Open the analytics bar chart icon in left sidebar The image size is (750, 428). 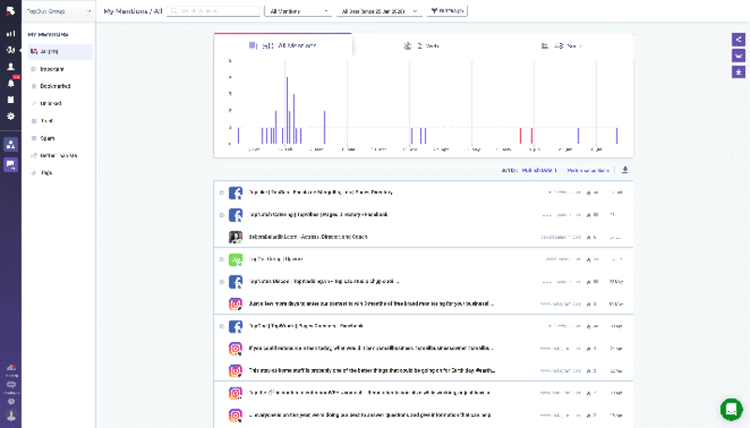(x=10, y=34)
